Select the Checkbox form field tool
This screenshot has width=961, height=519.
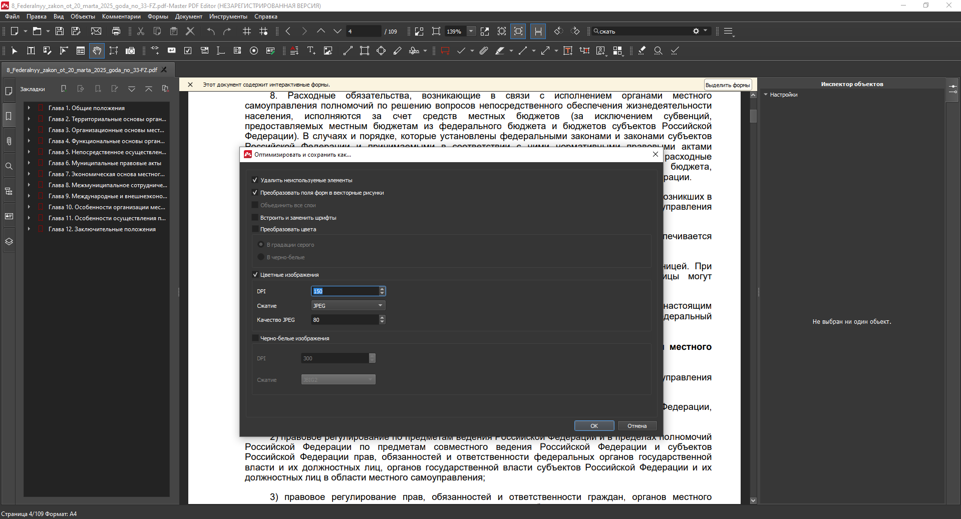(188, 51)
